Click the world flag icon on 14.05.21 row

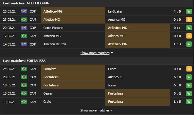pyautogui.click(x=24, y=44)
